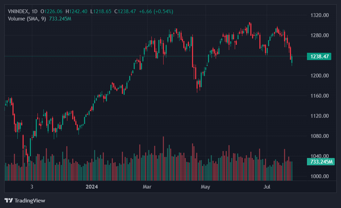The height and width of the screenshot is (208, 341).
Task: Click the 1000.00 price axis label
Action: click(319, 176)
